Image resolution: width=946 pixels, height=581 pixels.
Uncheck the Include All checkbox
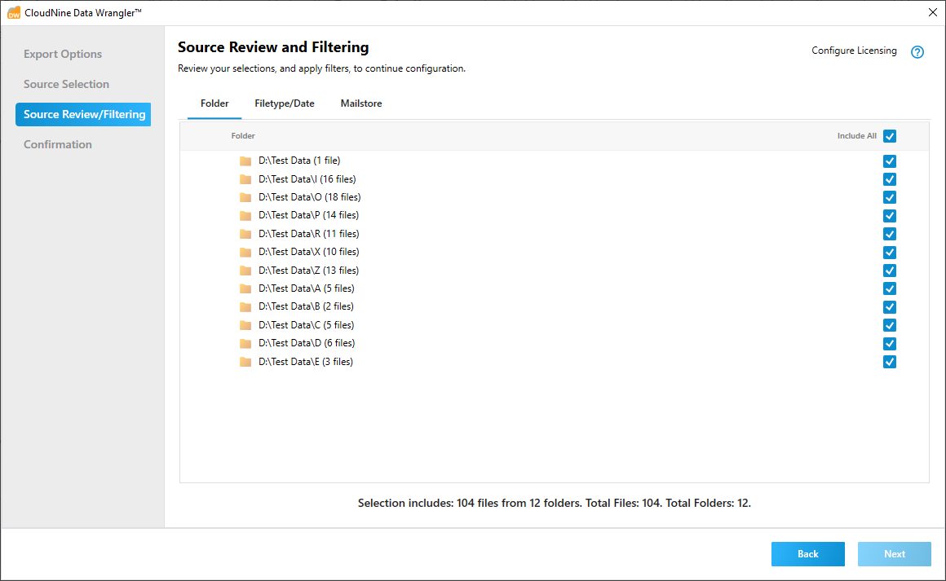(x=889, y=136)
